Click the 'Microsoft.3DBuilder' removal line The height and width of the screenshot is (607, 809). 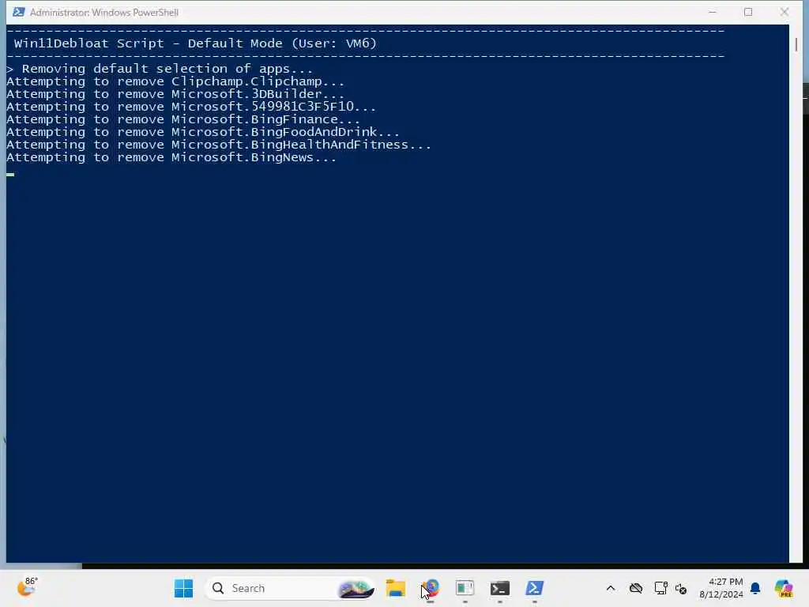pyautogui.click(x=175, y=94)
